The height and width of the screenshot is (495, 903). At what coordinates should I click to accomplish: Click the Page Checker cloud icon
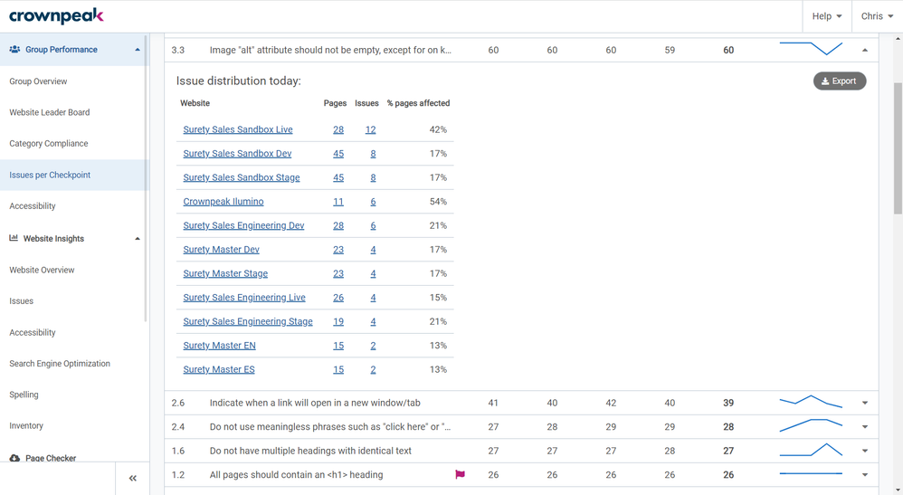pos(14,458)
